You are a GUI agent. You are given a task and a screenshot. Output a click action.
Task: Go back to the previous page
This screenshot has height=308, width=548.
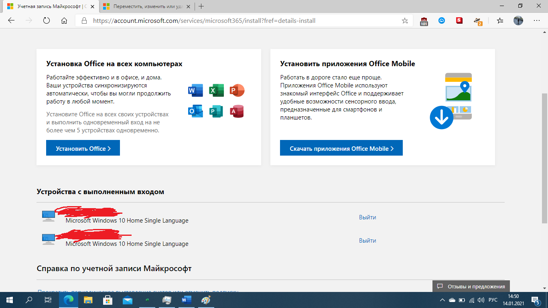11,20
